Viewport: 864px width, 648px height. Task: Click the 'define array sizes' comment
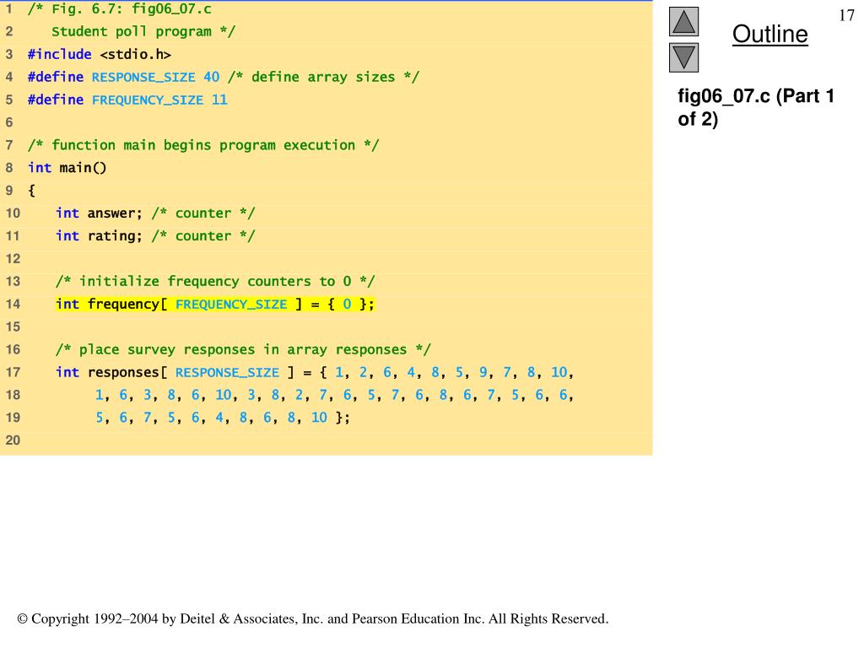click(323, 77)
